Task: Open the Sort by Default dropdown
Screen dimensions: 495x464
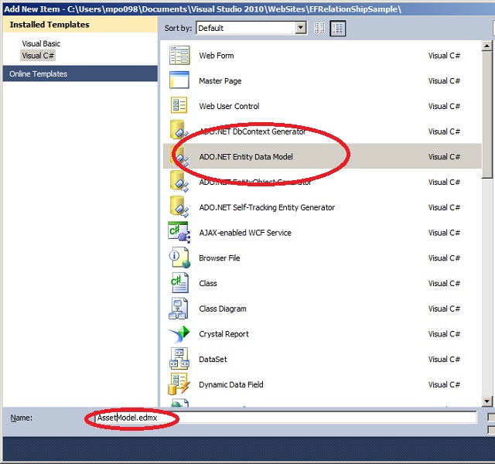Action: tap(301, 28)
